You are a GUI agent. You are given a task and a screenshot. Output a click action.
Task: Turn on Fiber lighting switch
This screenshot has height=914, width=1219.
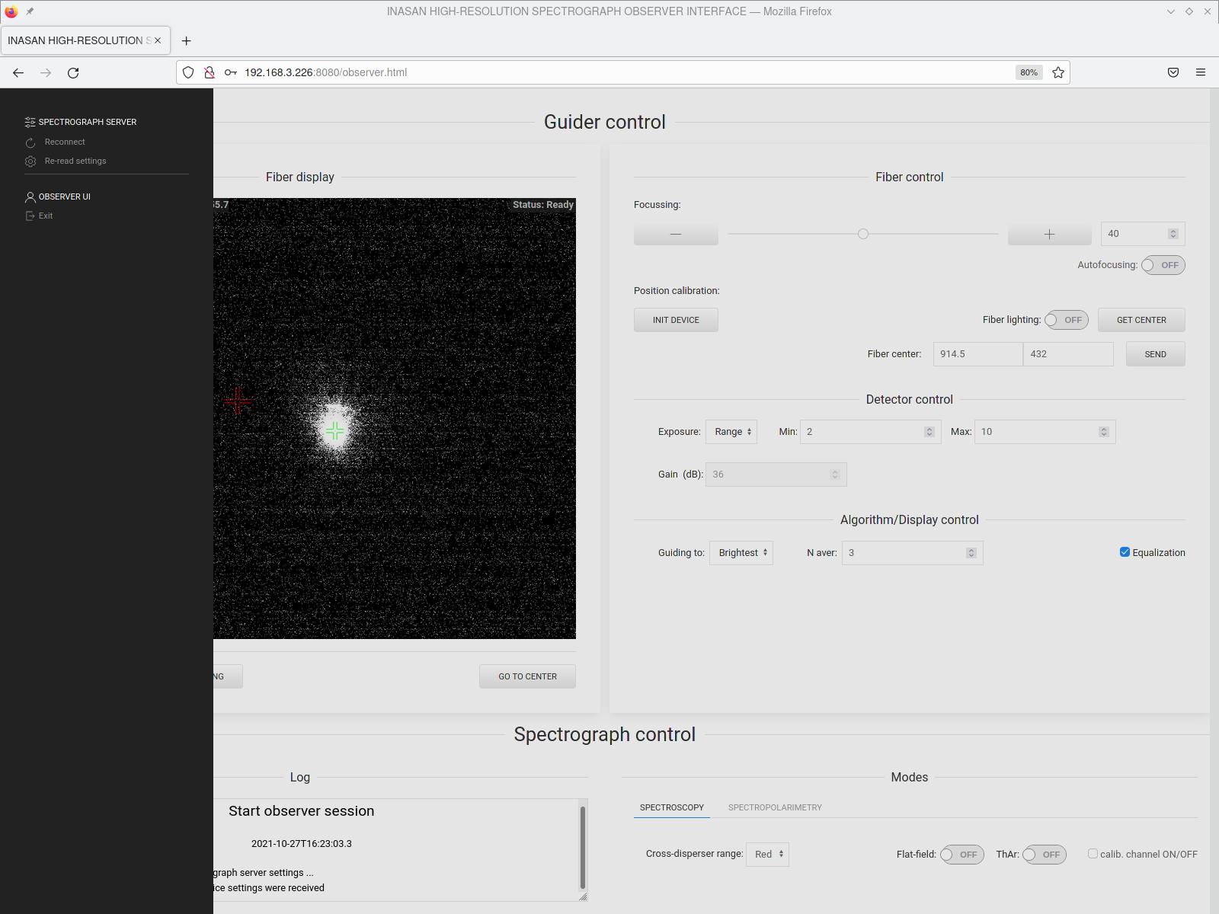1066,320
